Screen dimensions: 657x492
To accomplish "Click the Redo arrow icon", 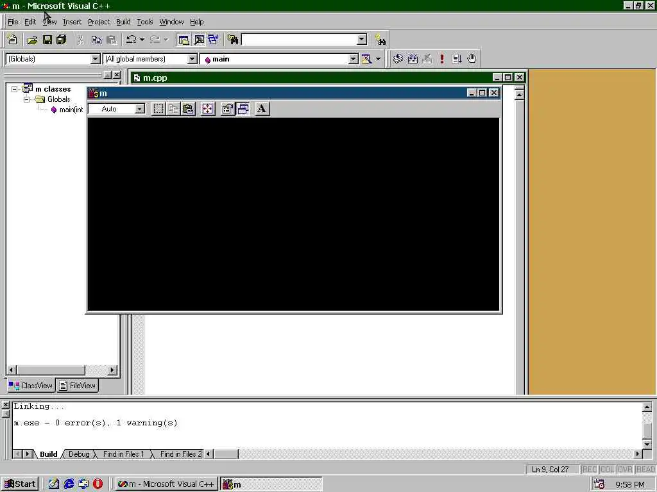I will (155, 40).
